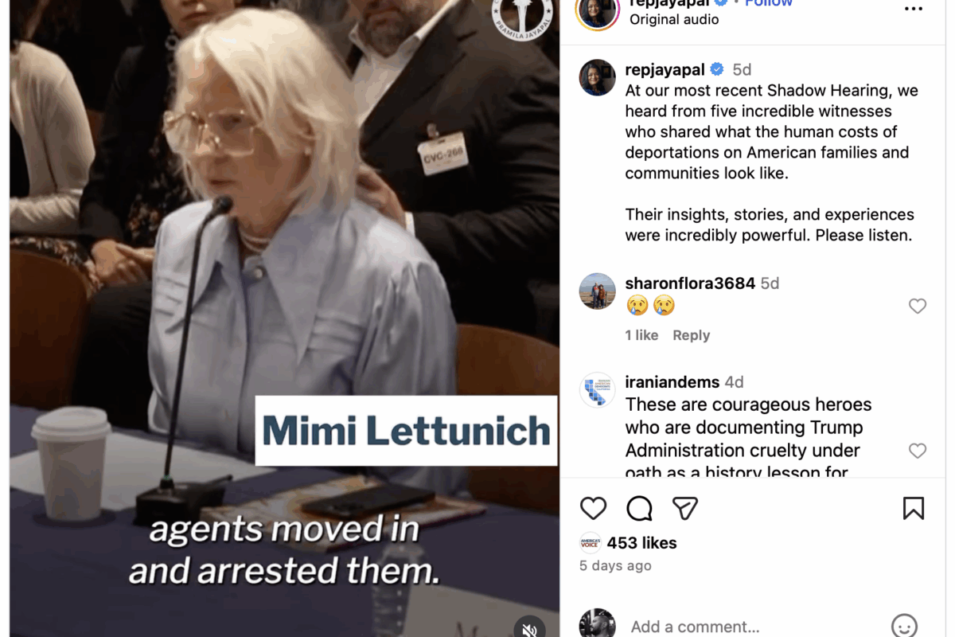
Task: Like sharonflora3684's comment
Action: point(918,306)
